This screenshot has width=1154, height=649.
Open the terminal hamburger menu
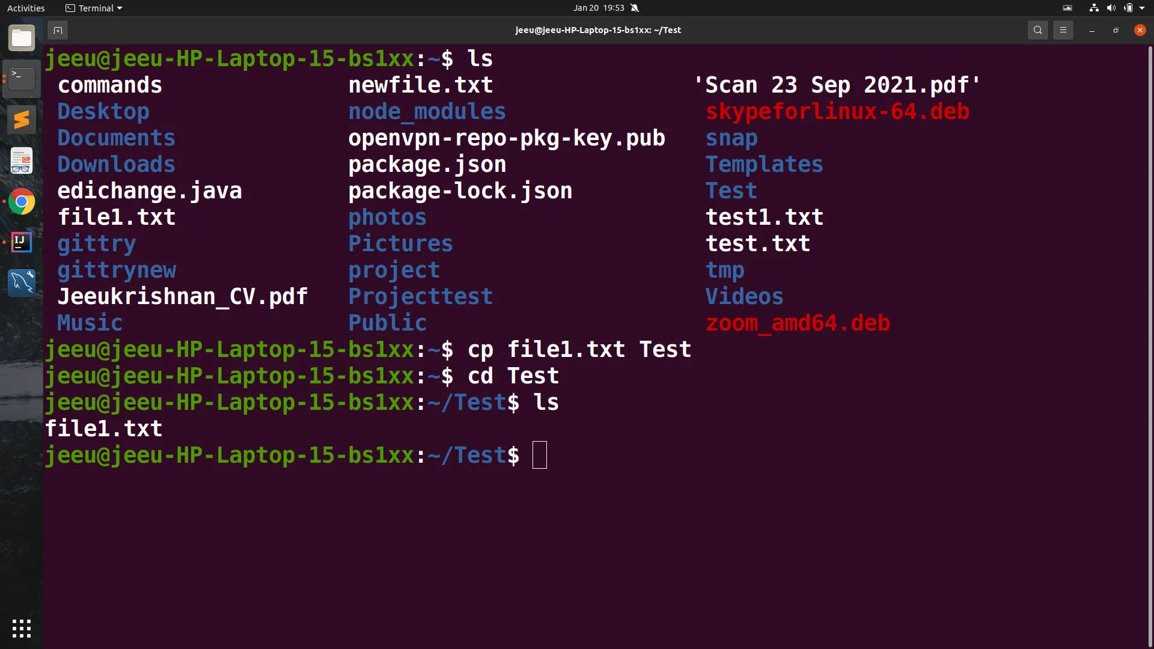[1063, 30]
